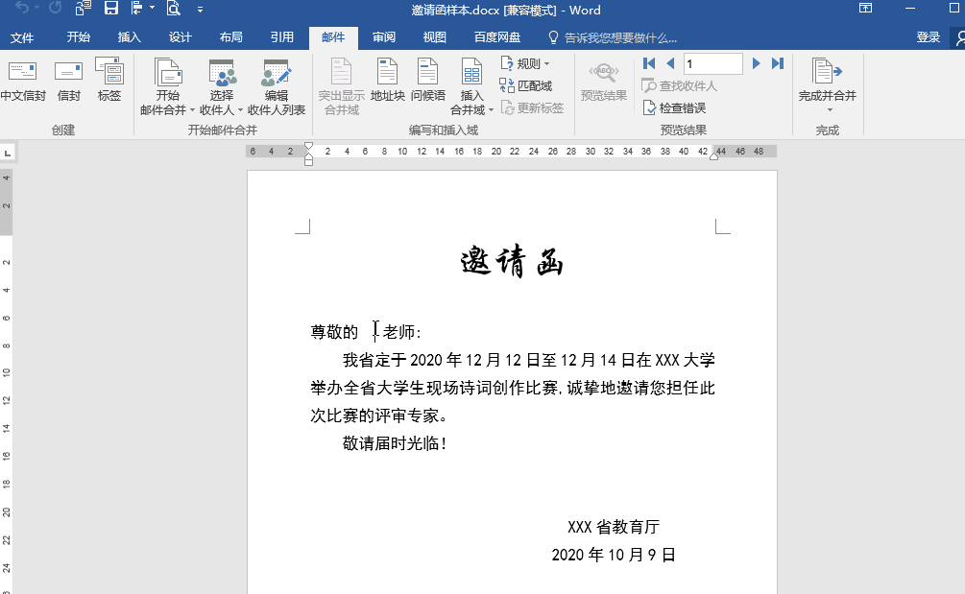
Task: Click the line beginning with 举办全省大学生
Action: tap(513, 388)
